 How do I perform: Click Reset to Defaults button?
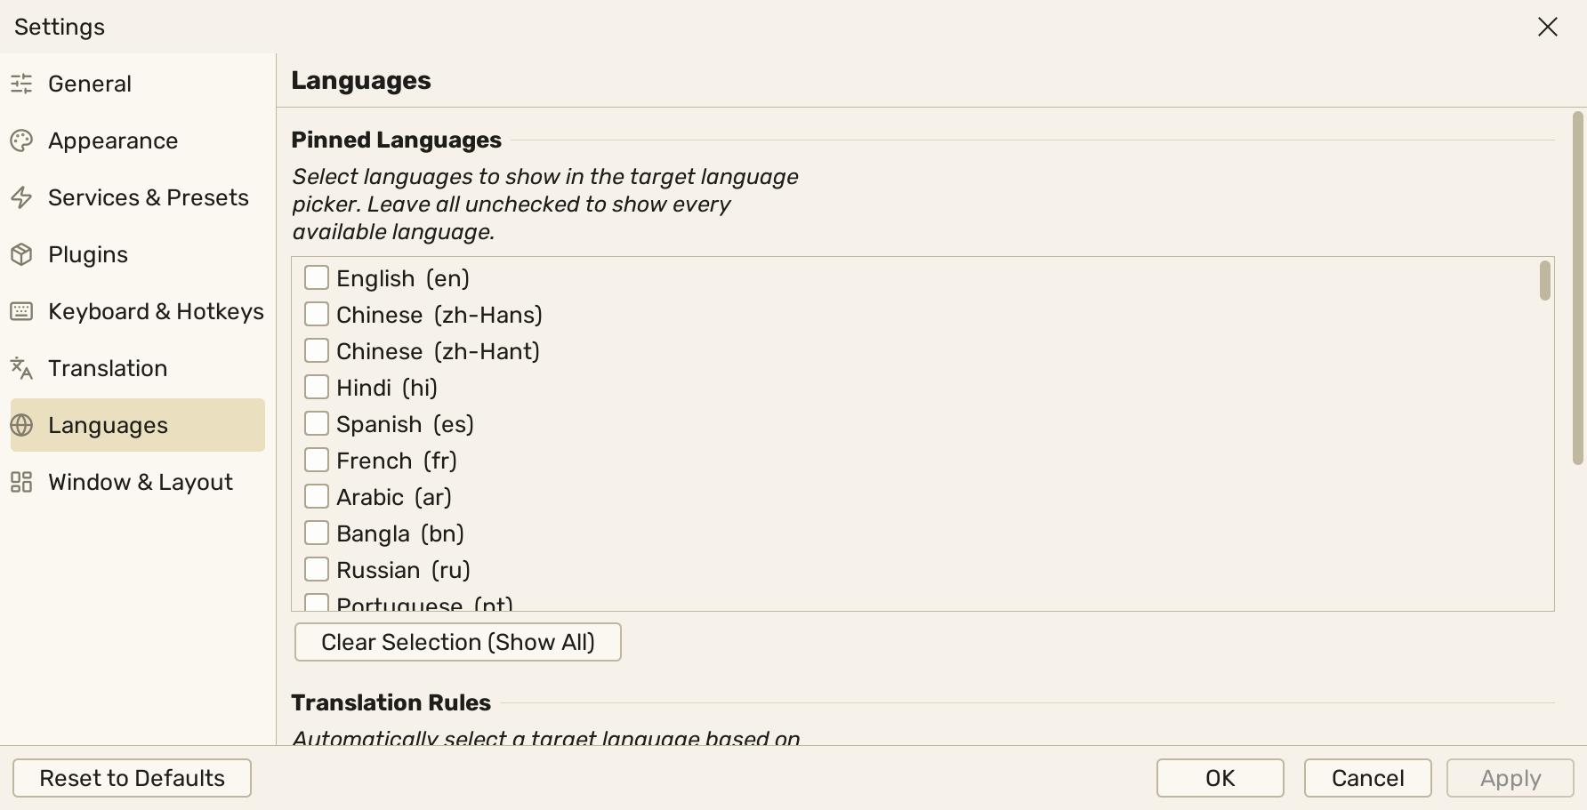pos(132,778)
